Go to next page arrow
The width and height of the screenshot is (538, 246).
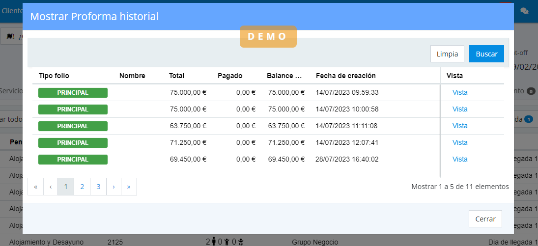(x=113, y=187)
